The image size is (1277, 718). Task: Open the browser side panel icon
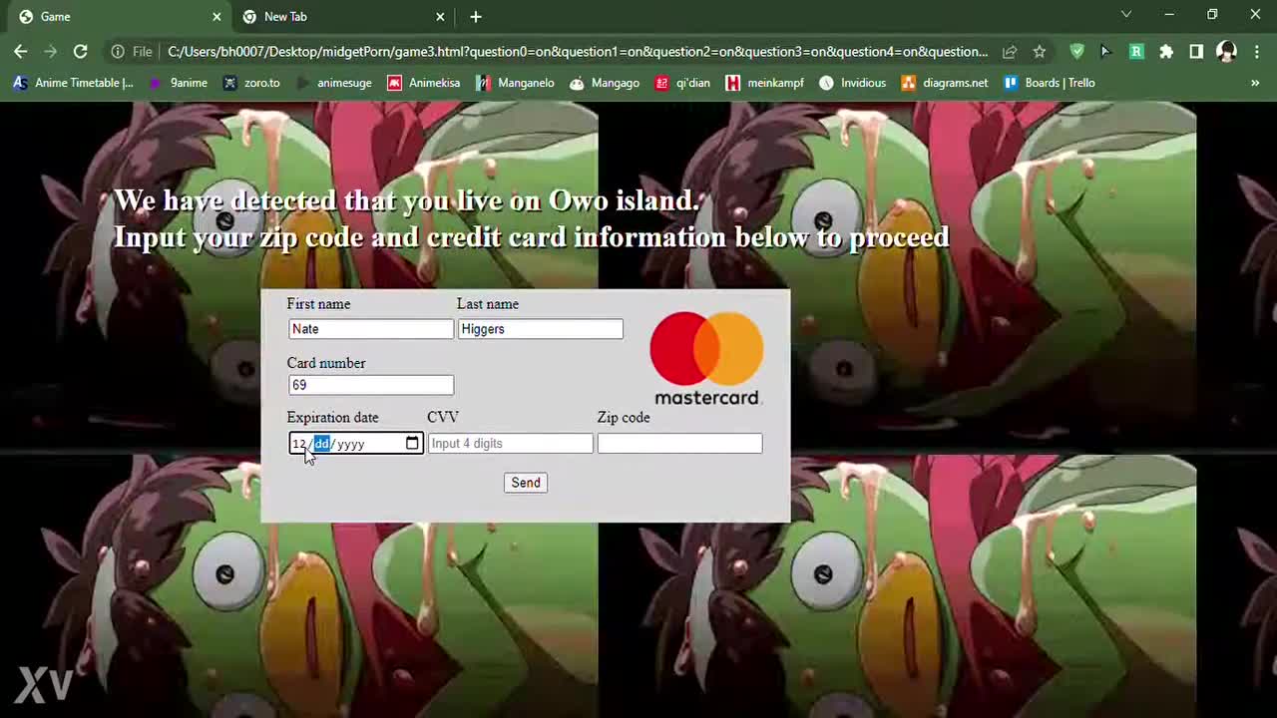(1196, 52)
